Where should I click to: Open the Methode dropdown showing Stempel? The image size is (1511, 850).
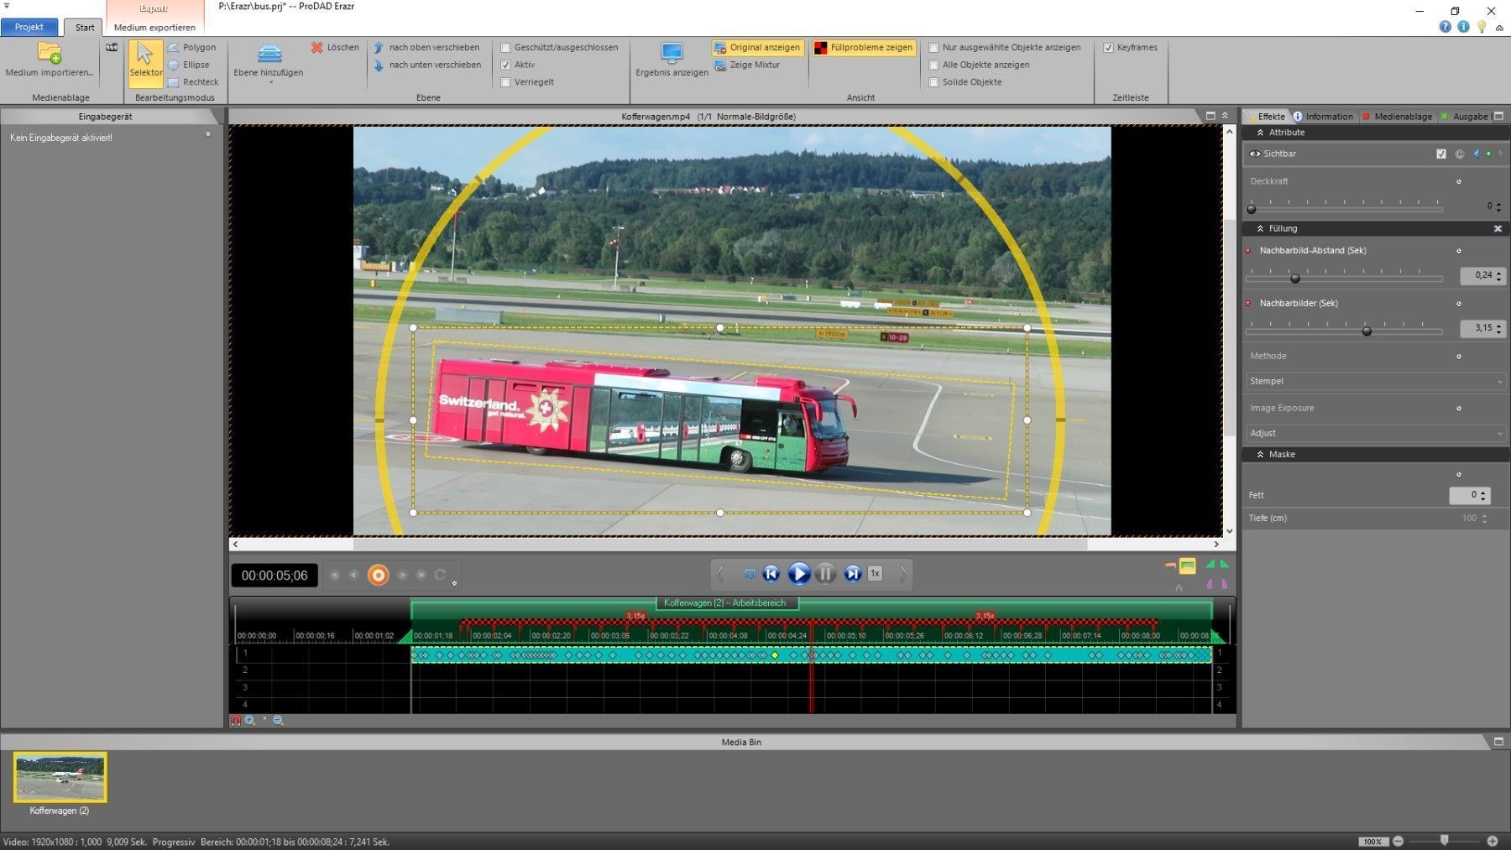pos(1375,381)
